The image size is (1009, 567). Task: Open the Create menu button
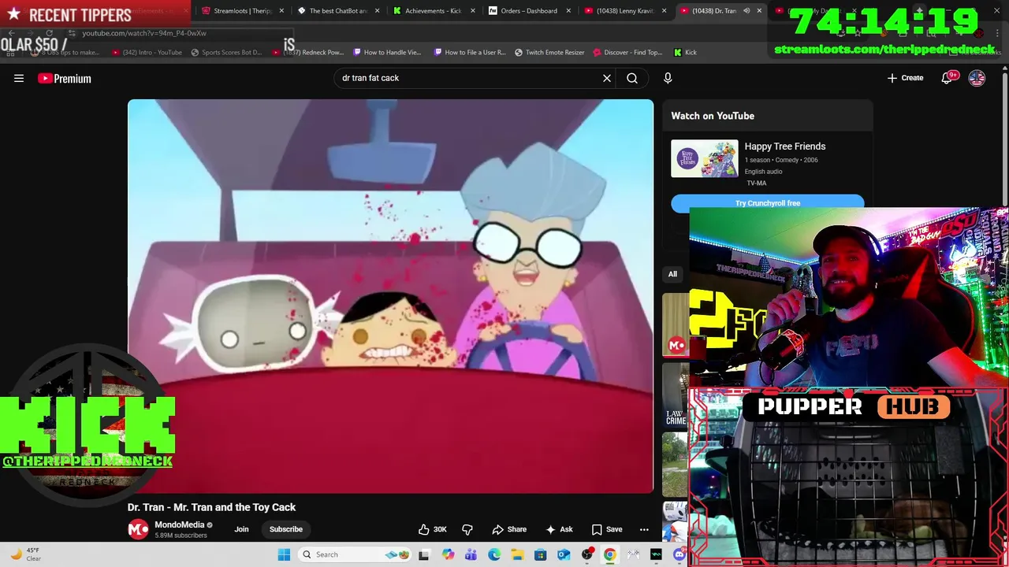(905, 78)
